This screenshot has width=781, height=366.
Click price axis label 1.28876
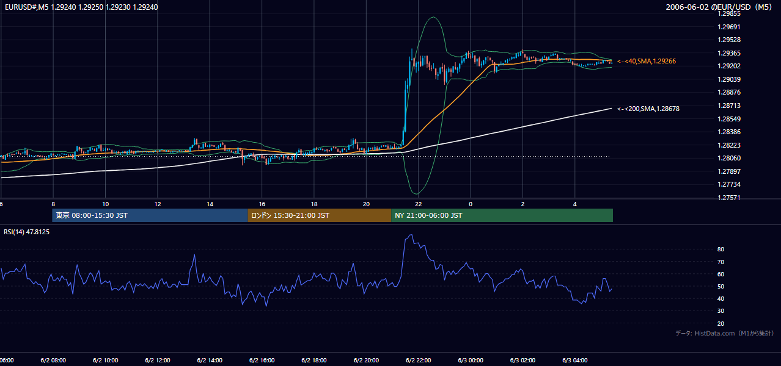[x=729, y=92]
